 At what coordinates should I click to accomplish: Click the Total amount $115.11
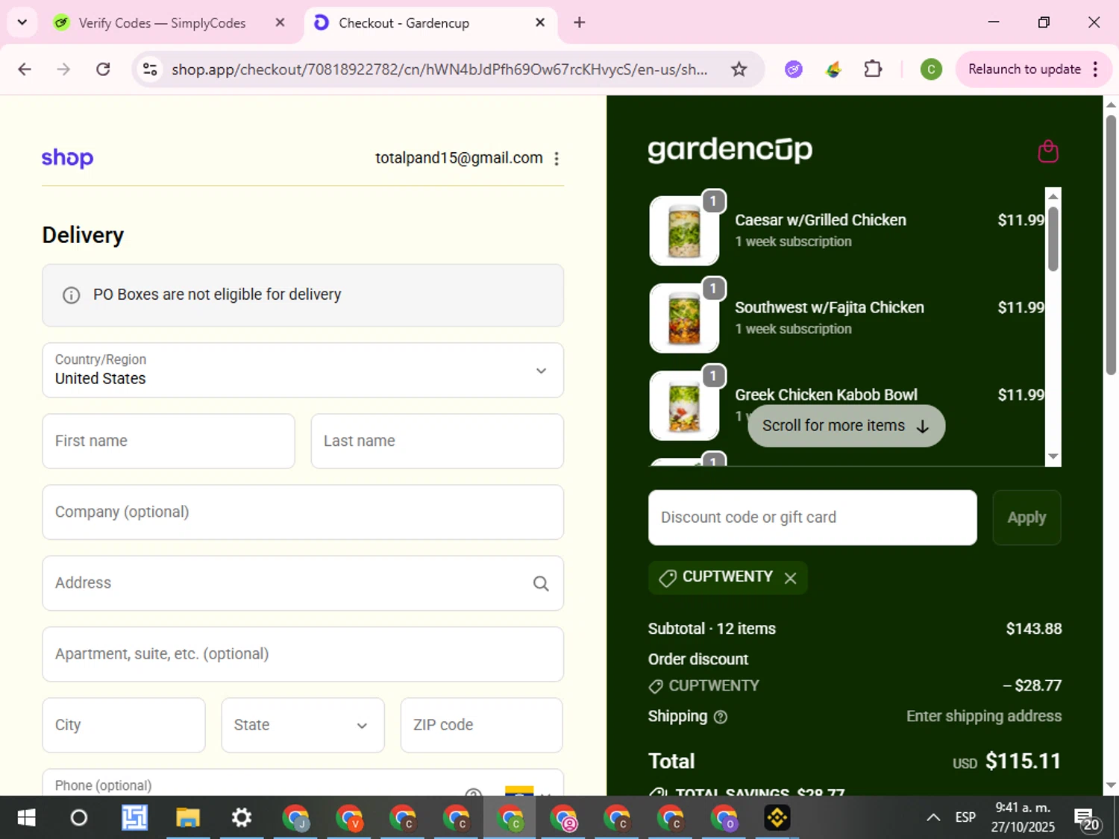click(x=1023, y=761)
